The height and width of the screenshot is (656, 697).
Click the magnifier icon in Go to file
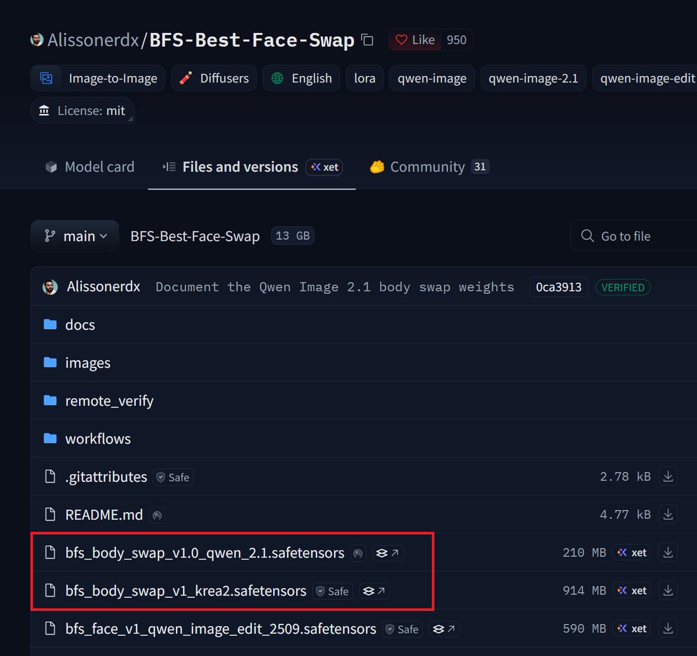coord(587,236)
